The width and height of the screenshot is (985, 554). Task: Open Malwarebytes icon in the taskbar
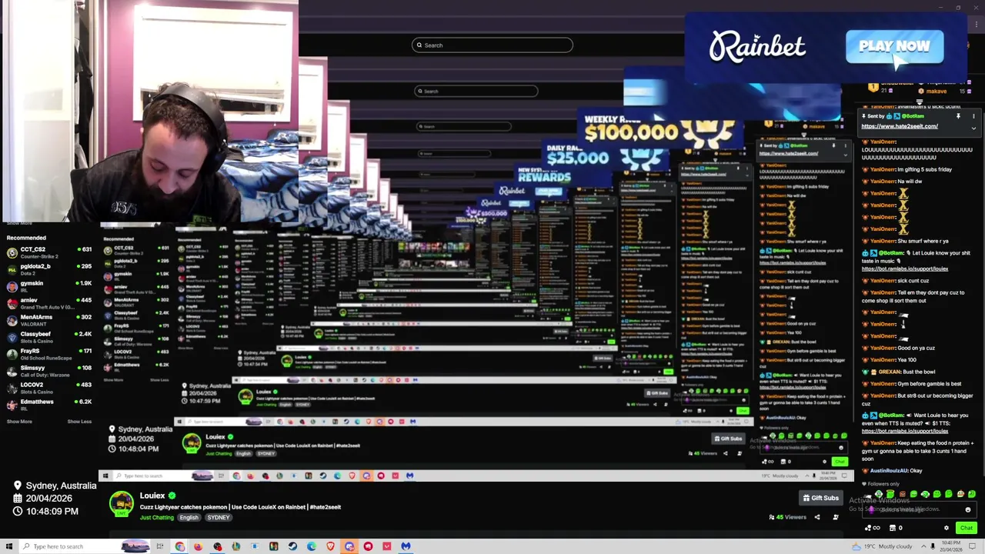coord(406,546)
